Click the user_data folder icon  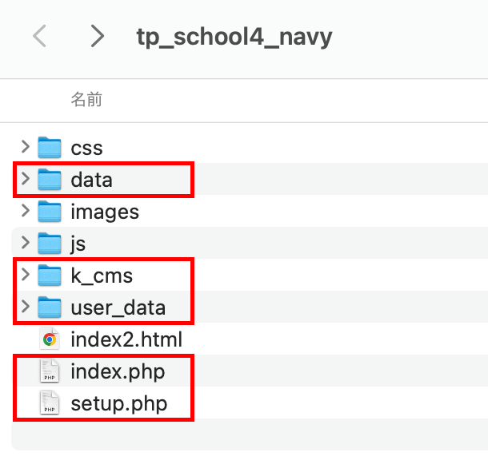50,307
